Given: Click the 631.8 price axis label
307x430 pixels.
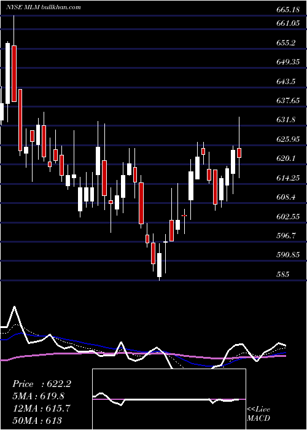Looking at the screenshot, I should (x=286, y=120).
